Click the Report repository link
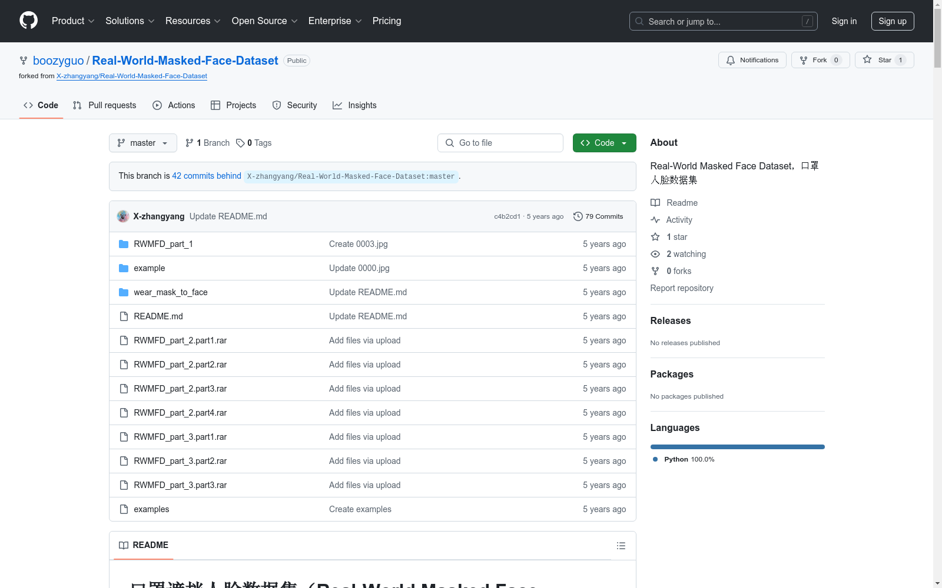 [x=682, y=288]
